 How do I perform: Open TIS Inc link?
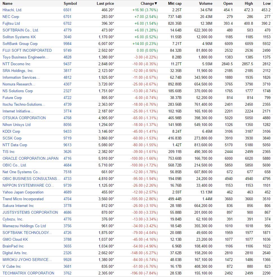click(8, 152)
